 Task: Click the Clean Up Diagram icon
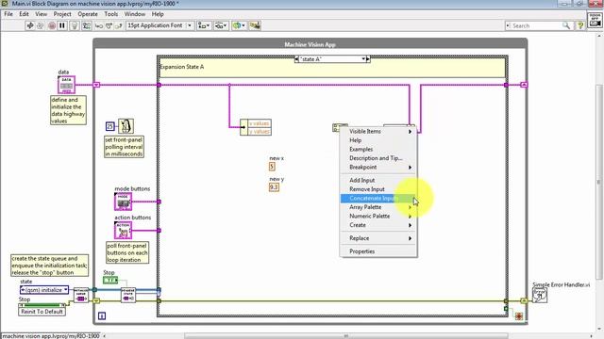coord(255,25)
